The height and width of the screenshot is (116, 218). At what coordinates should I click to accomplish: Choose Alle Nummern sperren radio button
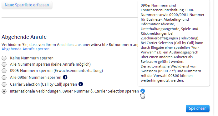pyautogui.click(x=4, y=64)
